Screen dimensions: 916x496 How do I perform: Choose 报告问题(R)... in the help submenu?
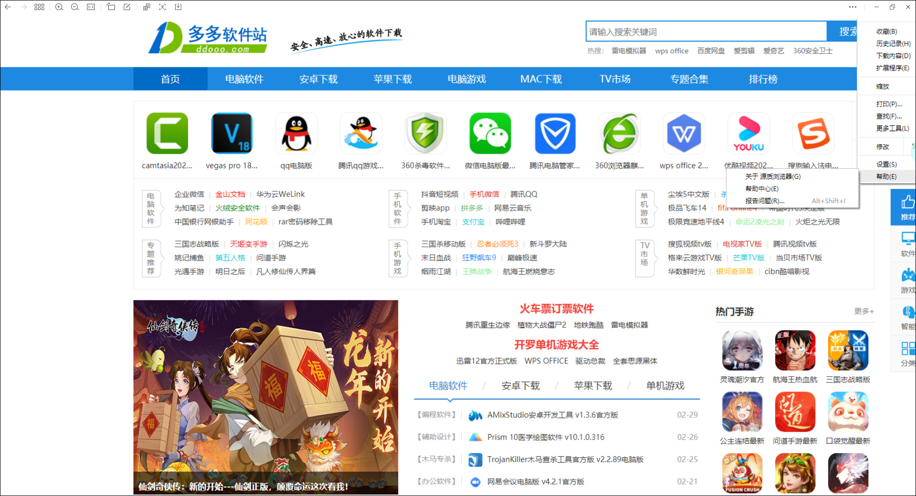(793, 201)
